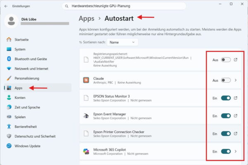Viewport: 248px width, 165px height.
Task: Open EPSON Status Monitor 3 external link icon
Action: pos(236,98)
